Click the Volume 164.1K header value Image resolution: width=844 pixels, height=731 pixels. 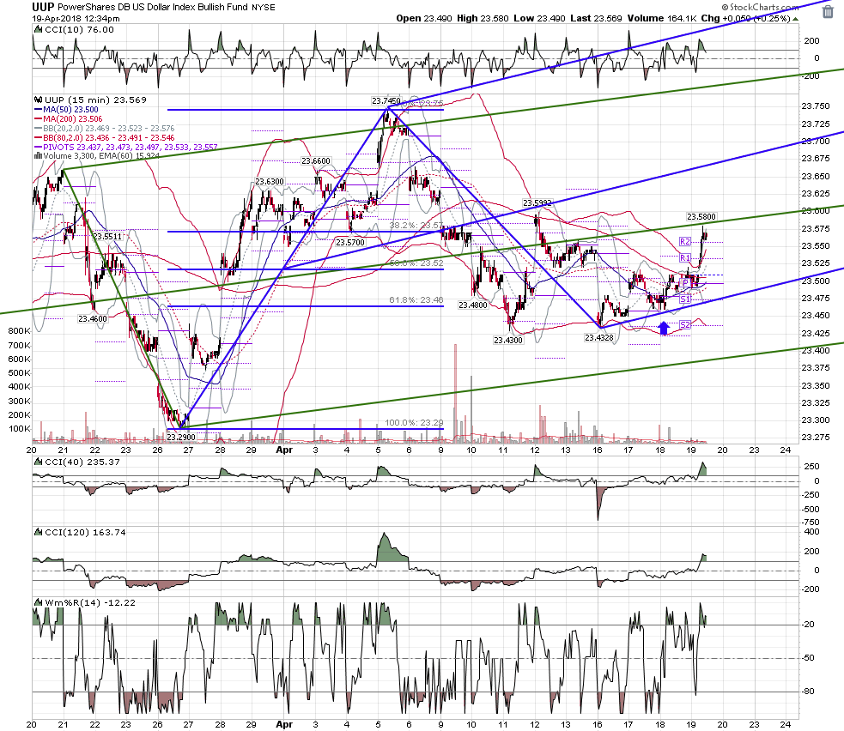661,18
